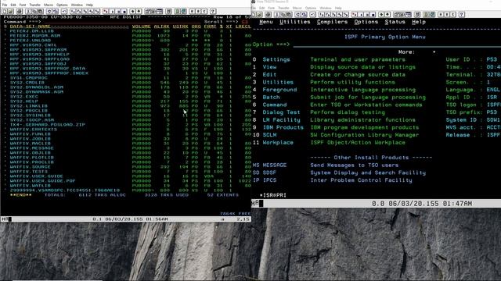Open Window menu in left emulator window
Viewport: 501px width, 281px height.
point(77,5)
